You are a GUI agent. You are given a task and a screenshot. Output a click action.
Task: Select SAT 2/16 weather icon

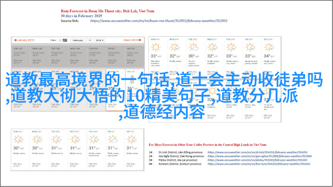coord(269,47)
